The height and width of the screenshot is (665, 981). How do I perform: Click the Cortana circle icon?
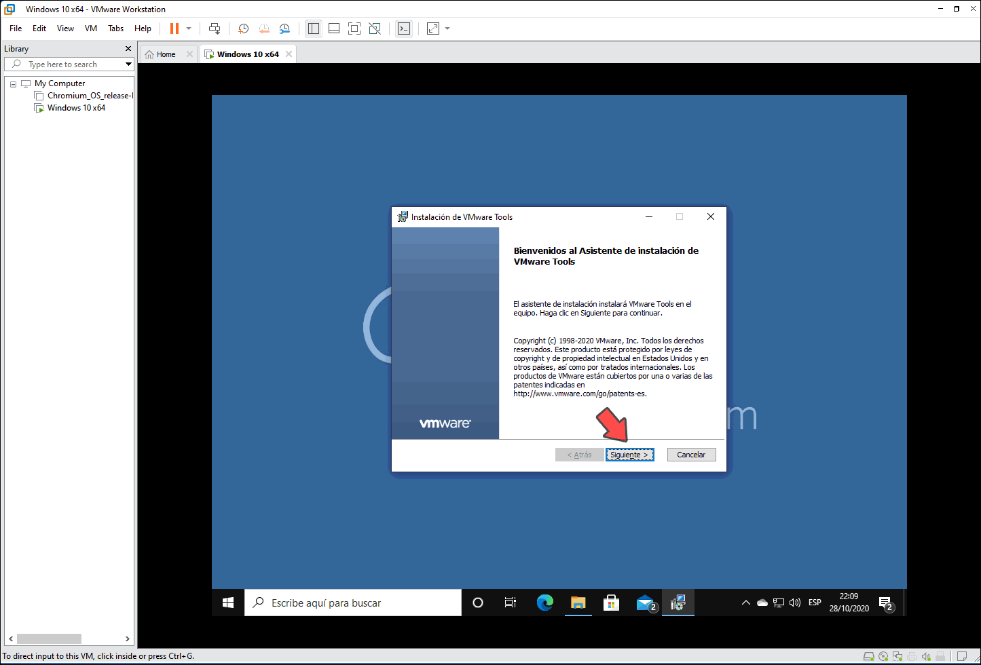coord(478,603)
